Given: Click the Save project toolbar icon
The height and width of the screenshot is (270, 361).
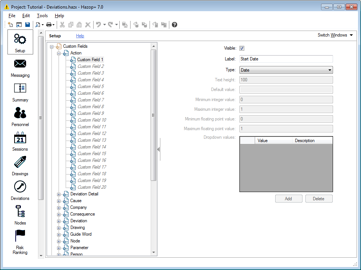Looking at the screenshot, I should coord(28,25).
